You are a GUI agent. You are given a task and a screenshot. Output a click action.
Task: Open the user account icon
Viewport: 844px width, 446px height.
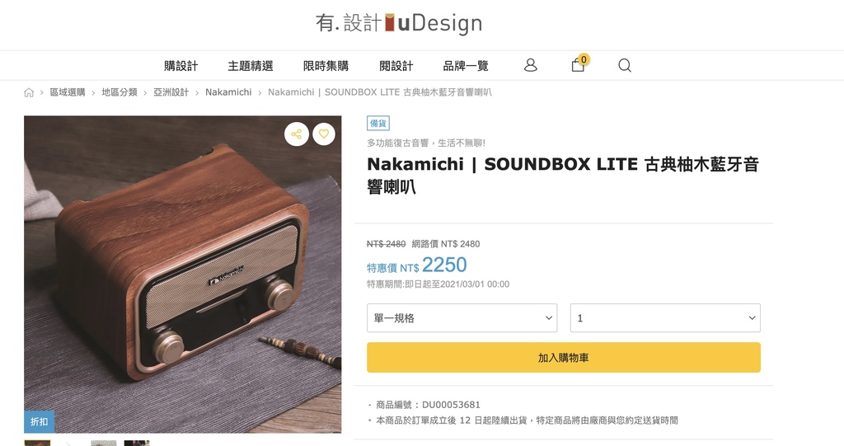(530, 65)
